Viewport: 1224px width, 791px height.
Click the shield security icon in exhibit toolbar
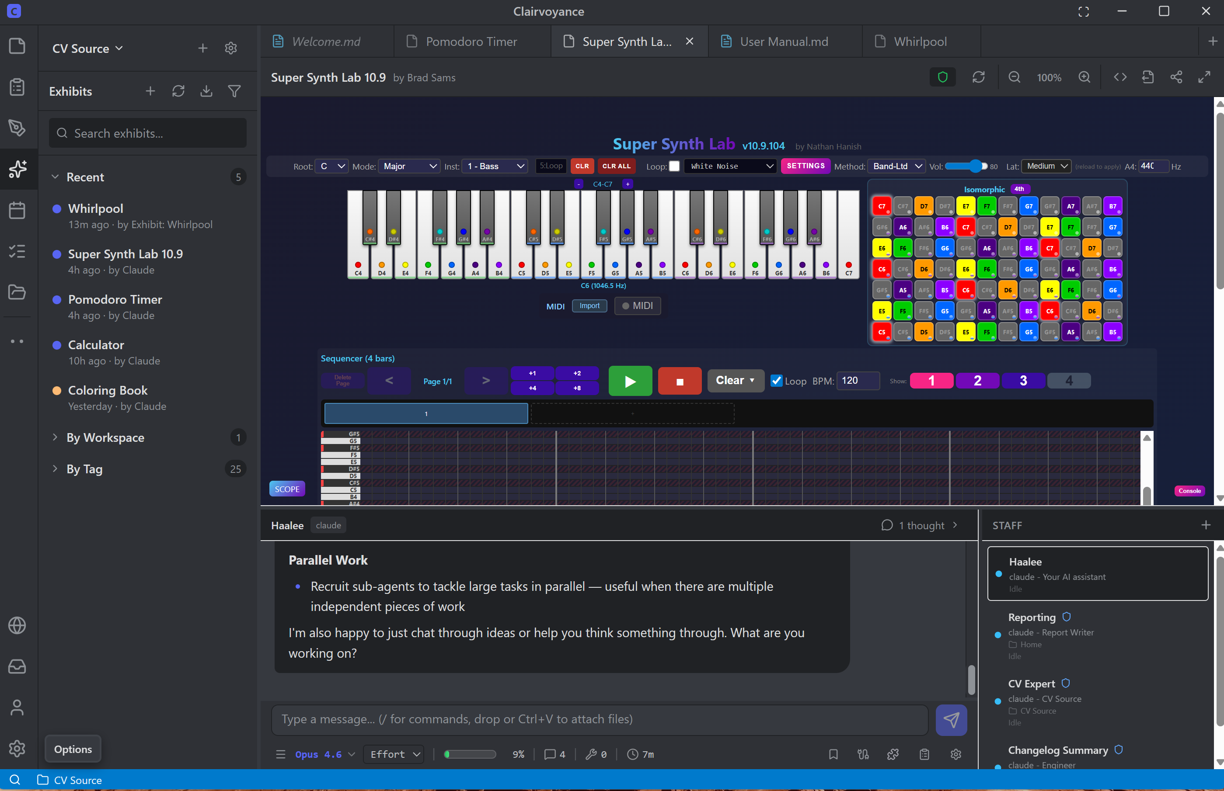(942, 77)
